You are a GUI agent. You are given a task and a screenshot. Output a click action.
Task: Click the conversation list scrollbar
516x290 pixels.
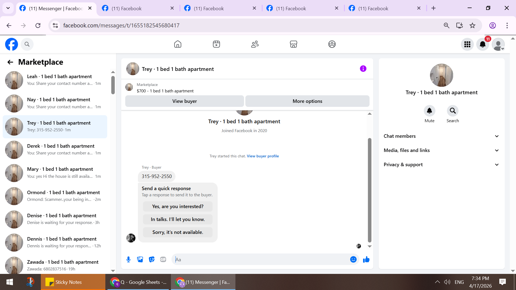[113, 85]
